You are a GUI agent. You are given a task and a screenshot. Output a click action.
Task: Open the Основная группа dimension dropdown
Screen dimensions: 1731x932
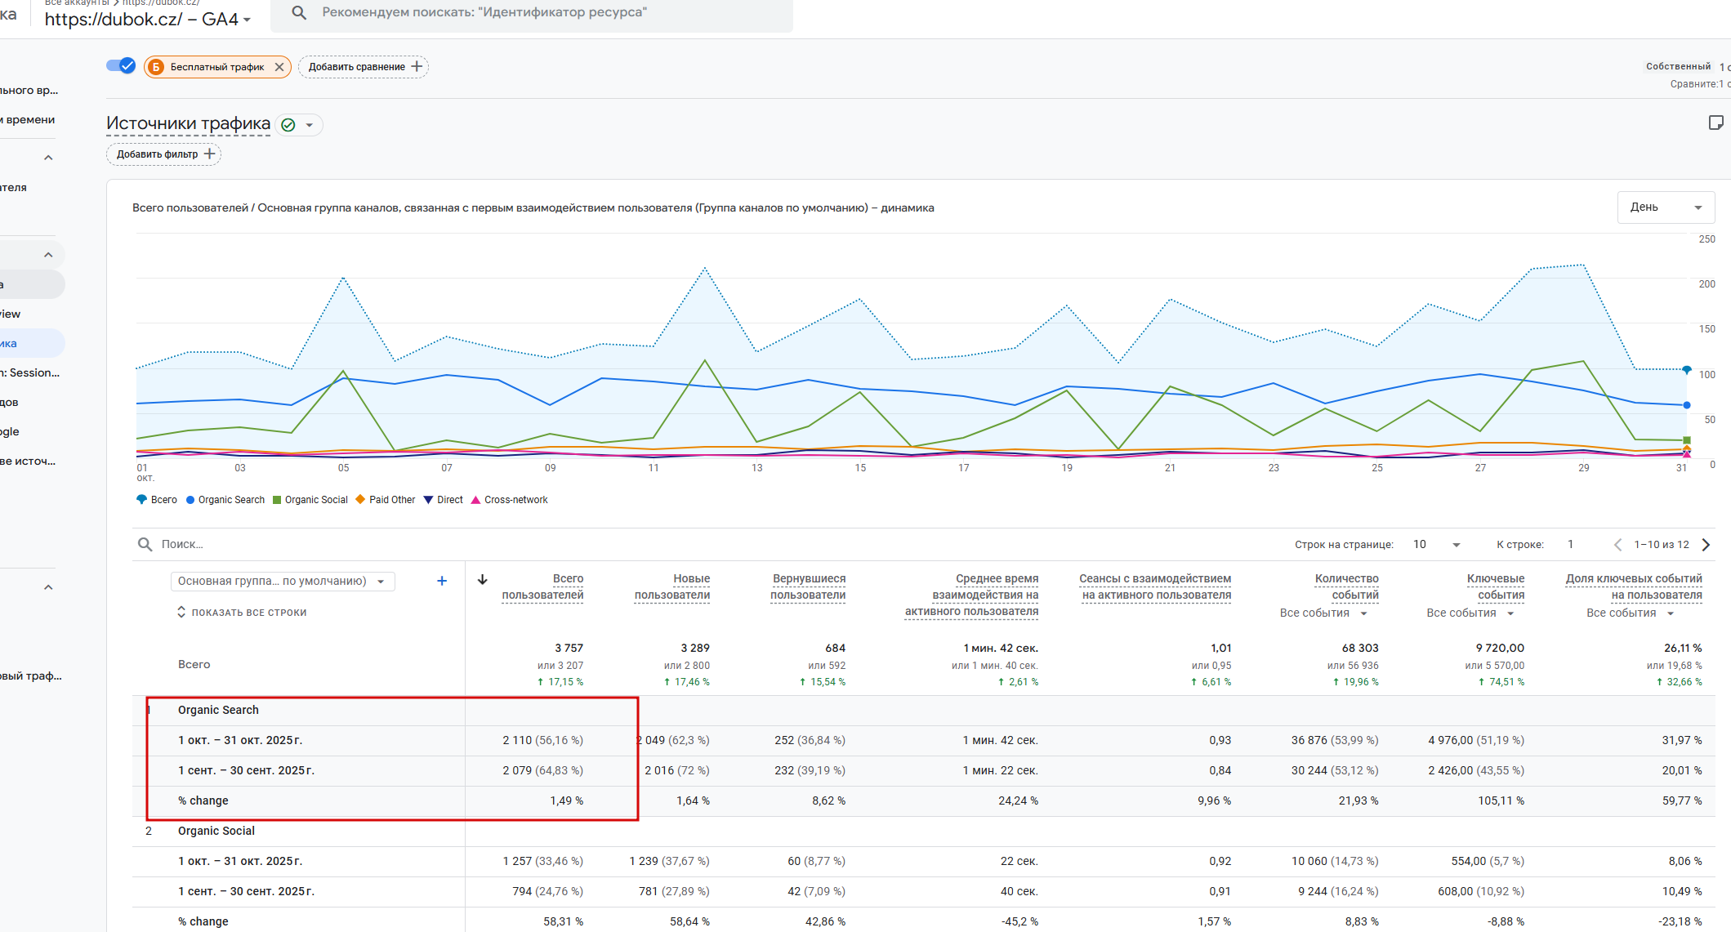point(282,581)
